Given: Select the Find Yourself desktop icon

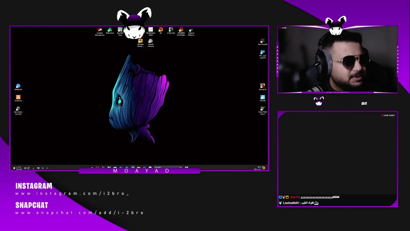Looking at the screenshot, I should 263,42.
